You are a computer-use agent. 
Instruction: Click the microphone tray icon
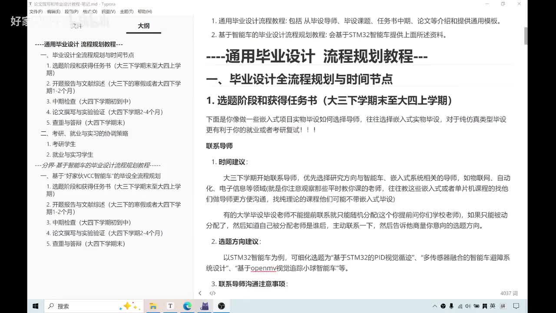452,306
